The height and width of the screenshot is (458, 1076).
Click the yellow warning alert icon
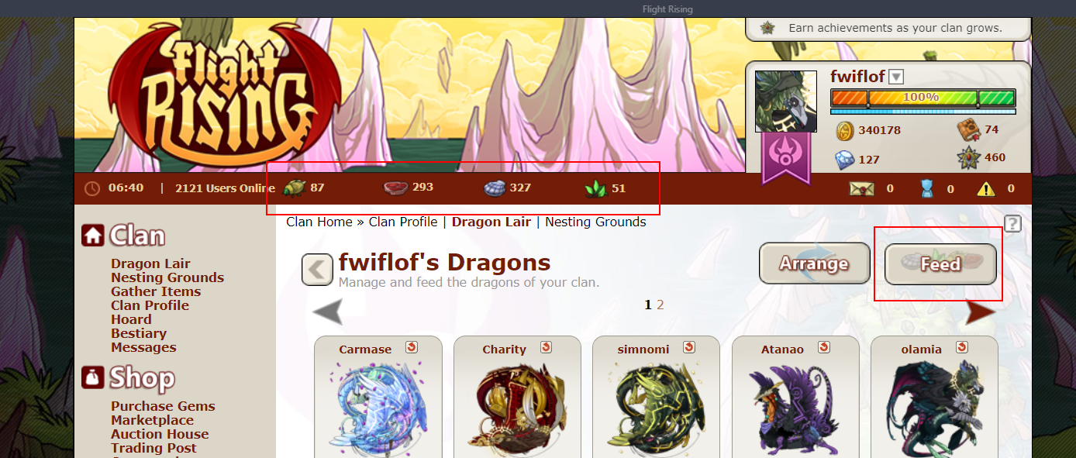click(x=985, y=188)
